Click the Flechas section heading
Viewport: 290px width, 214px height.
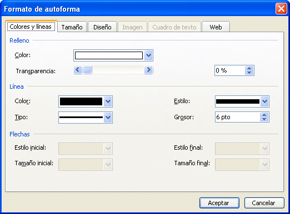point(19,134)
